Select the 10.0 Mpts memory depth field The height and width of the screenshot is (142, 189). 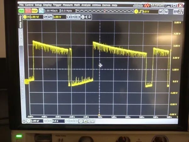tap(68, 11)
